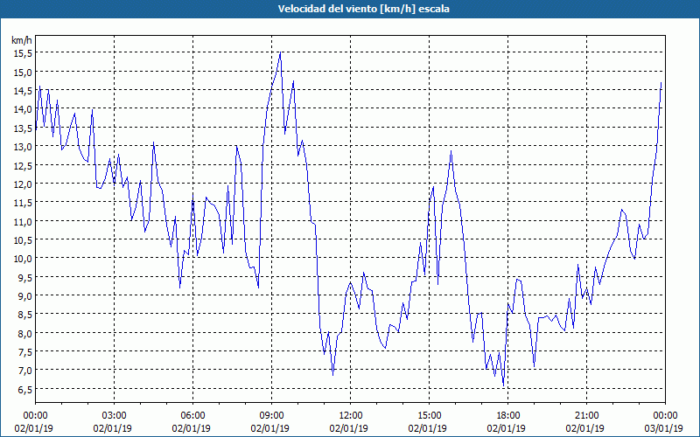
Task: Select the '12,5' axis tick label
Action: click(x=23, y=165)
